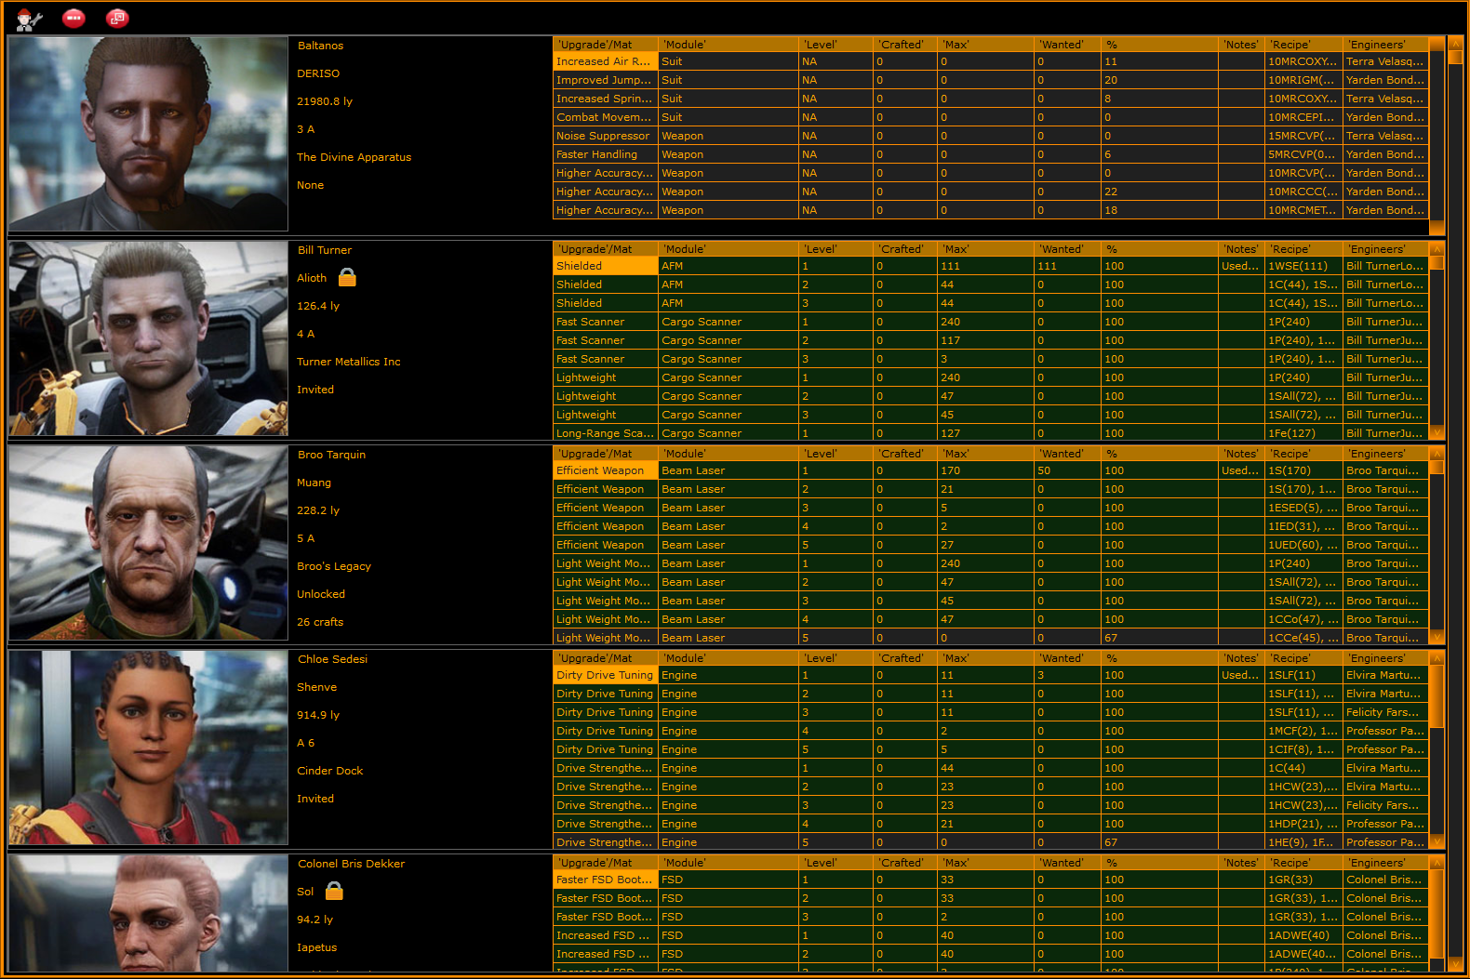Click the '1HDP(21), ...' recipe cell
The image size is (1470, 979).
pos(1303,824)
